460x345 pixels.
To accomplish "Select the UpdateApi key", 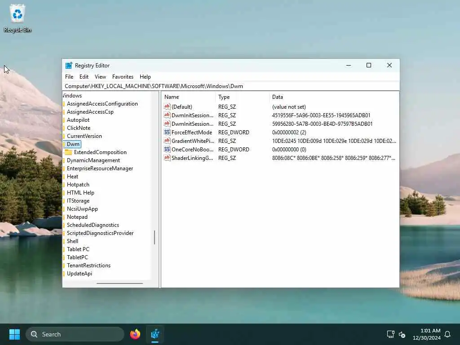I will (x=79, y=274).
